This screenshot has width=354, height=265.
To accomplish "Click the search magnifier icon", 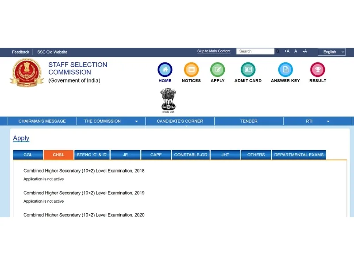I will click(x=278, y=51).
